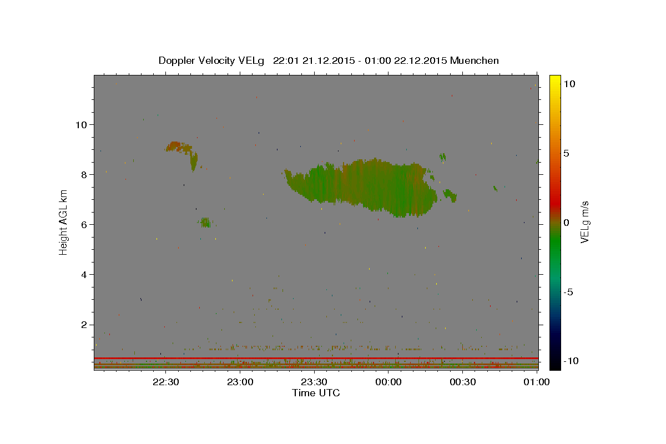This screenshot has height=444, width=666.
Task: Click the height tick label 4
Action: click(84, 274)
